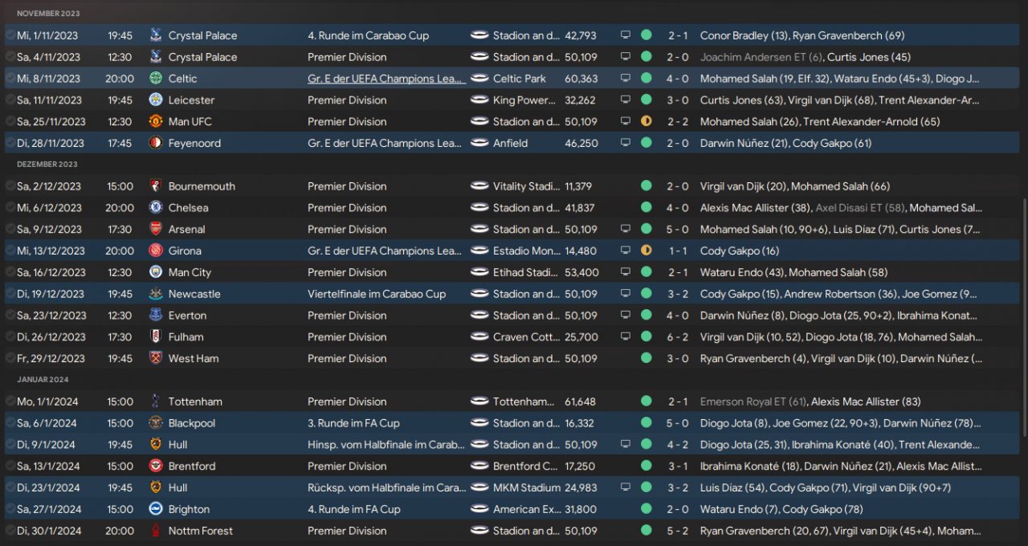Screen dimensions: 1028x546
Task: Click the 3 - 1 result against Brentford
Action: point(678,467)
